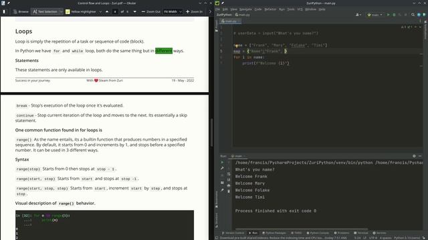428x240 pixels.
Task: Clear console output with trash icon
Action: (x=229, y=191)
